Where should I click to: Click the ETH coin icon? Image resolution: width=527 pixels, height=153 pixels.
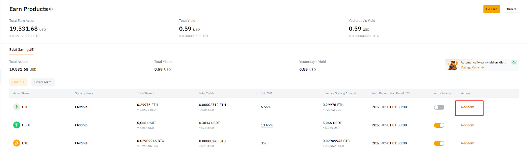click(x=16, y=107)
